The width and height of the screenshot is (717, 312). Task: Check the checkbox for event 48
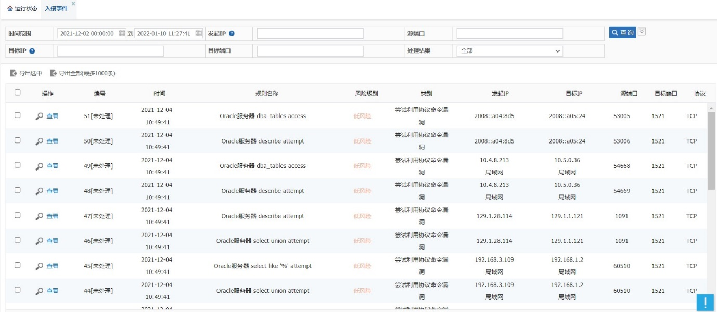[x=18, y=190]
